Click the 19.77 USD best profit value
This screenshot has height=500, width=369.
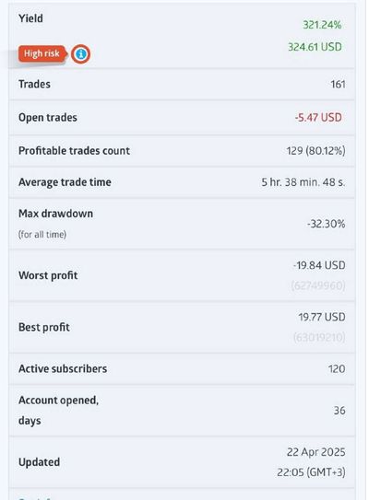tap(322, 317)
